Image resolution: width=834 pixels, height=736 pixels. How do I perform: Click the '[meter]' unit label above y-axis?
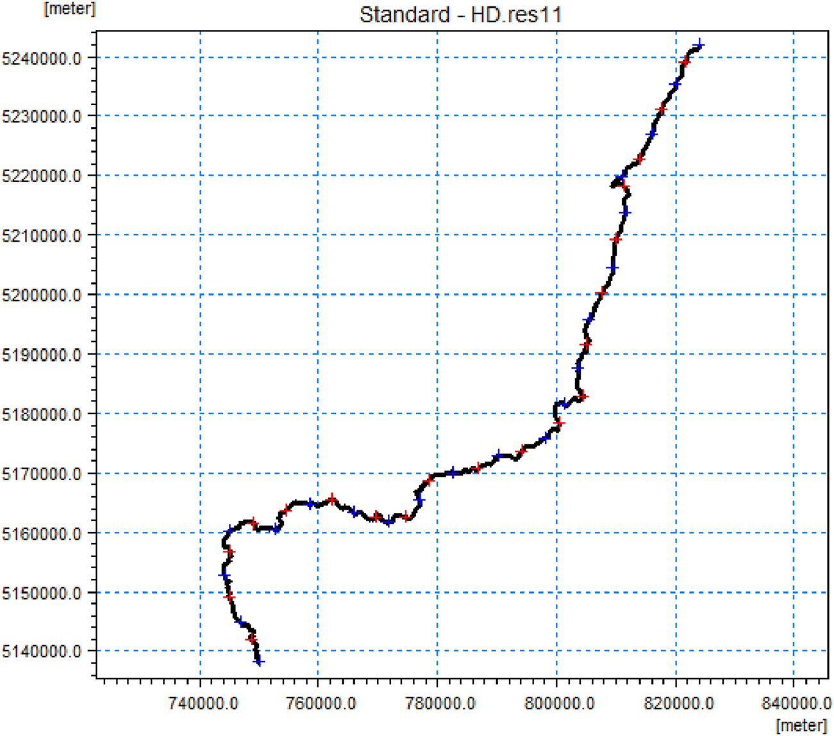click(69, 9)
